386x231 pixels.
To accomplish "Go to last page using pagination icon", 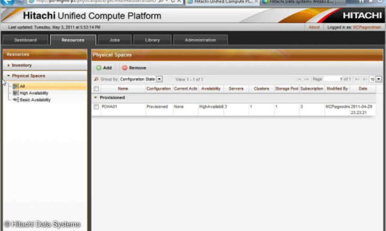I will (x=365, y=79).
